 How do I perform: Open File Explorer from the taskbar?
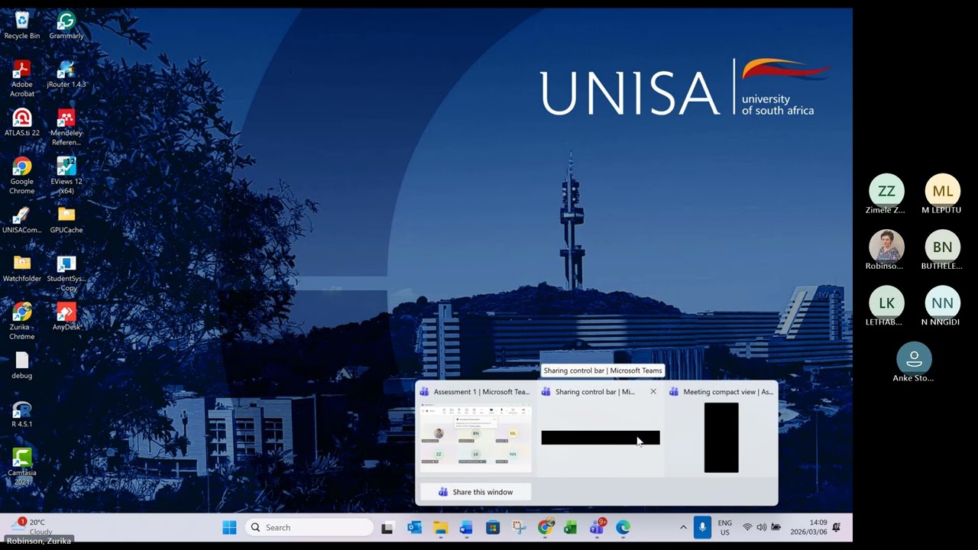[441, 527]
